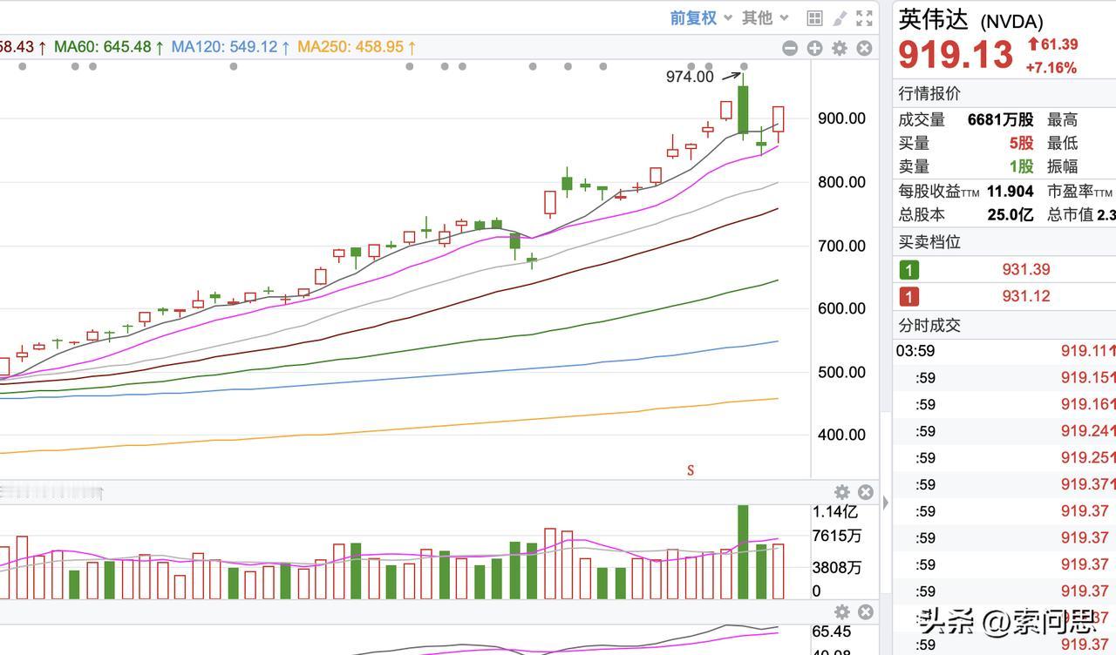
Task: Click the 974.00 high price label
Action: 690,77
